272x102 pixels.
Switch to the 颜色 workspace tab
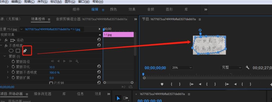point(113,9)
